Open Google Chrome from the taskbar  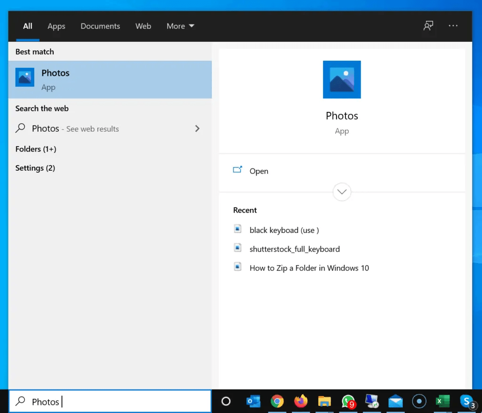[x=277, y=401]
